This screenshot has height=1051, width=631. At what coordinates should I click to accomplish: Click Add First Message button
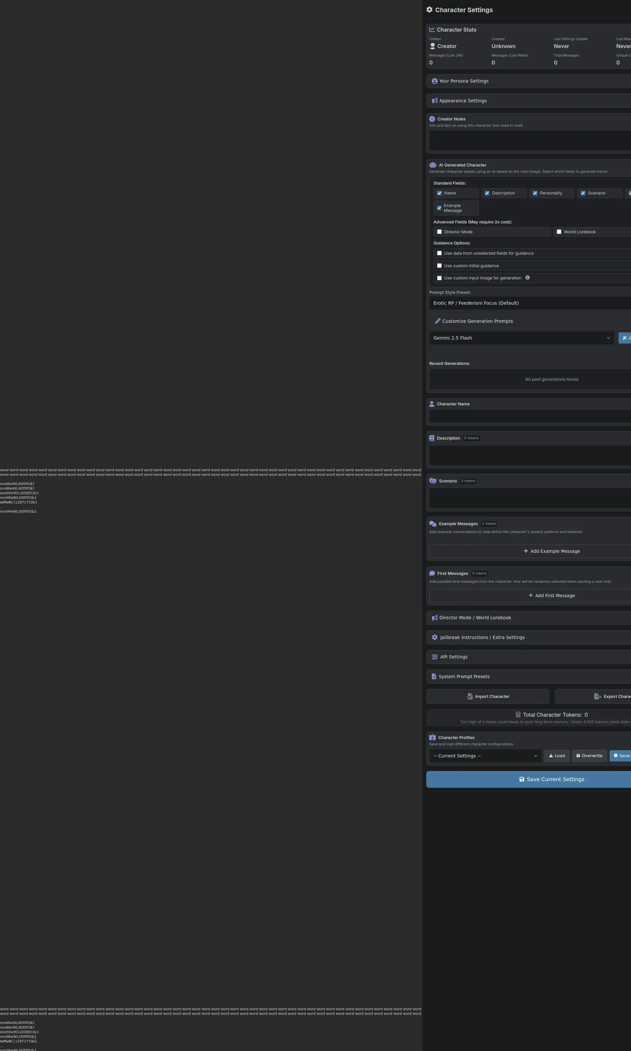point(530,596)
